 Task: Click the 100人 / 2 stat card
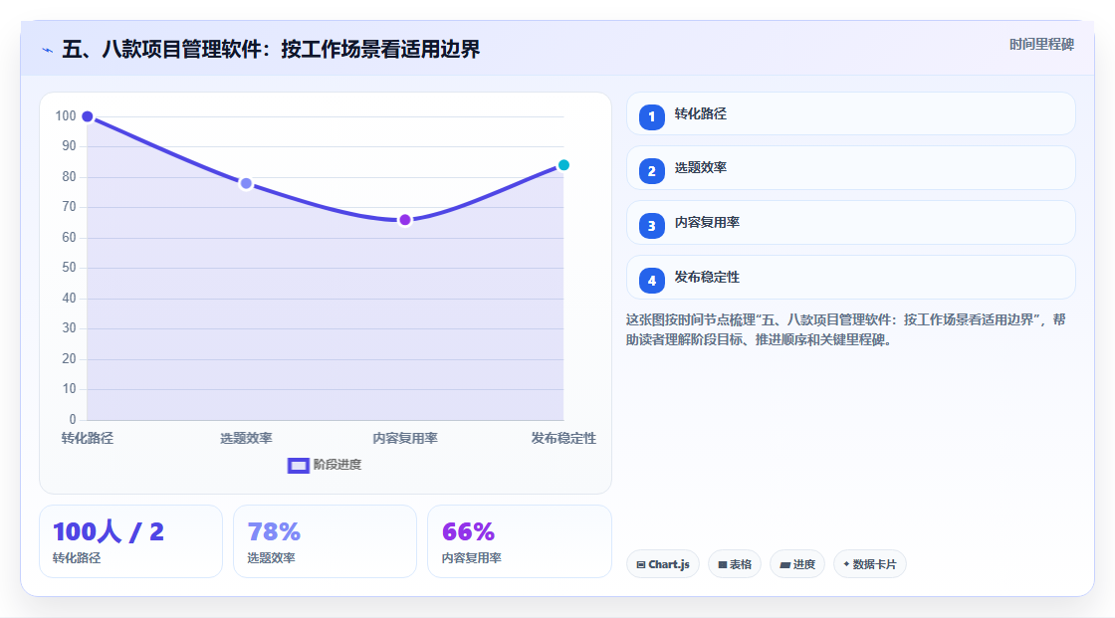click(130, 542)
